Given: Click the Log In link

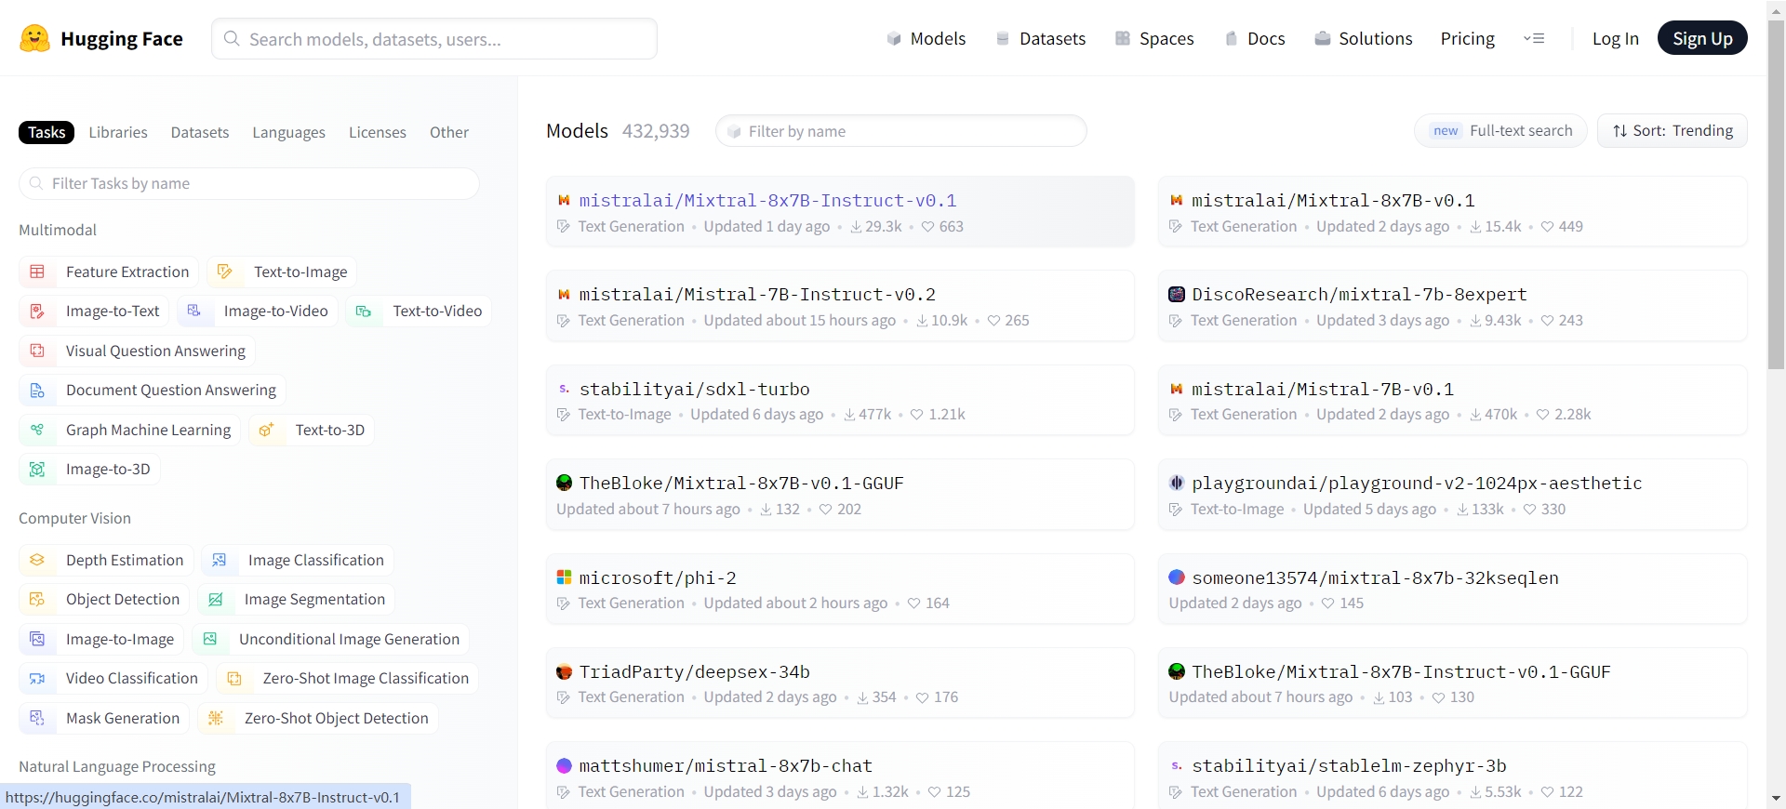Looking at the screenshot, I should (x=1616, y=38).
